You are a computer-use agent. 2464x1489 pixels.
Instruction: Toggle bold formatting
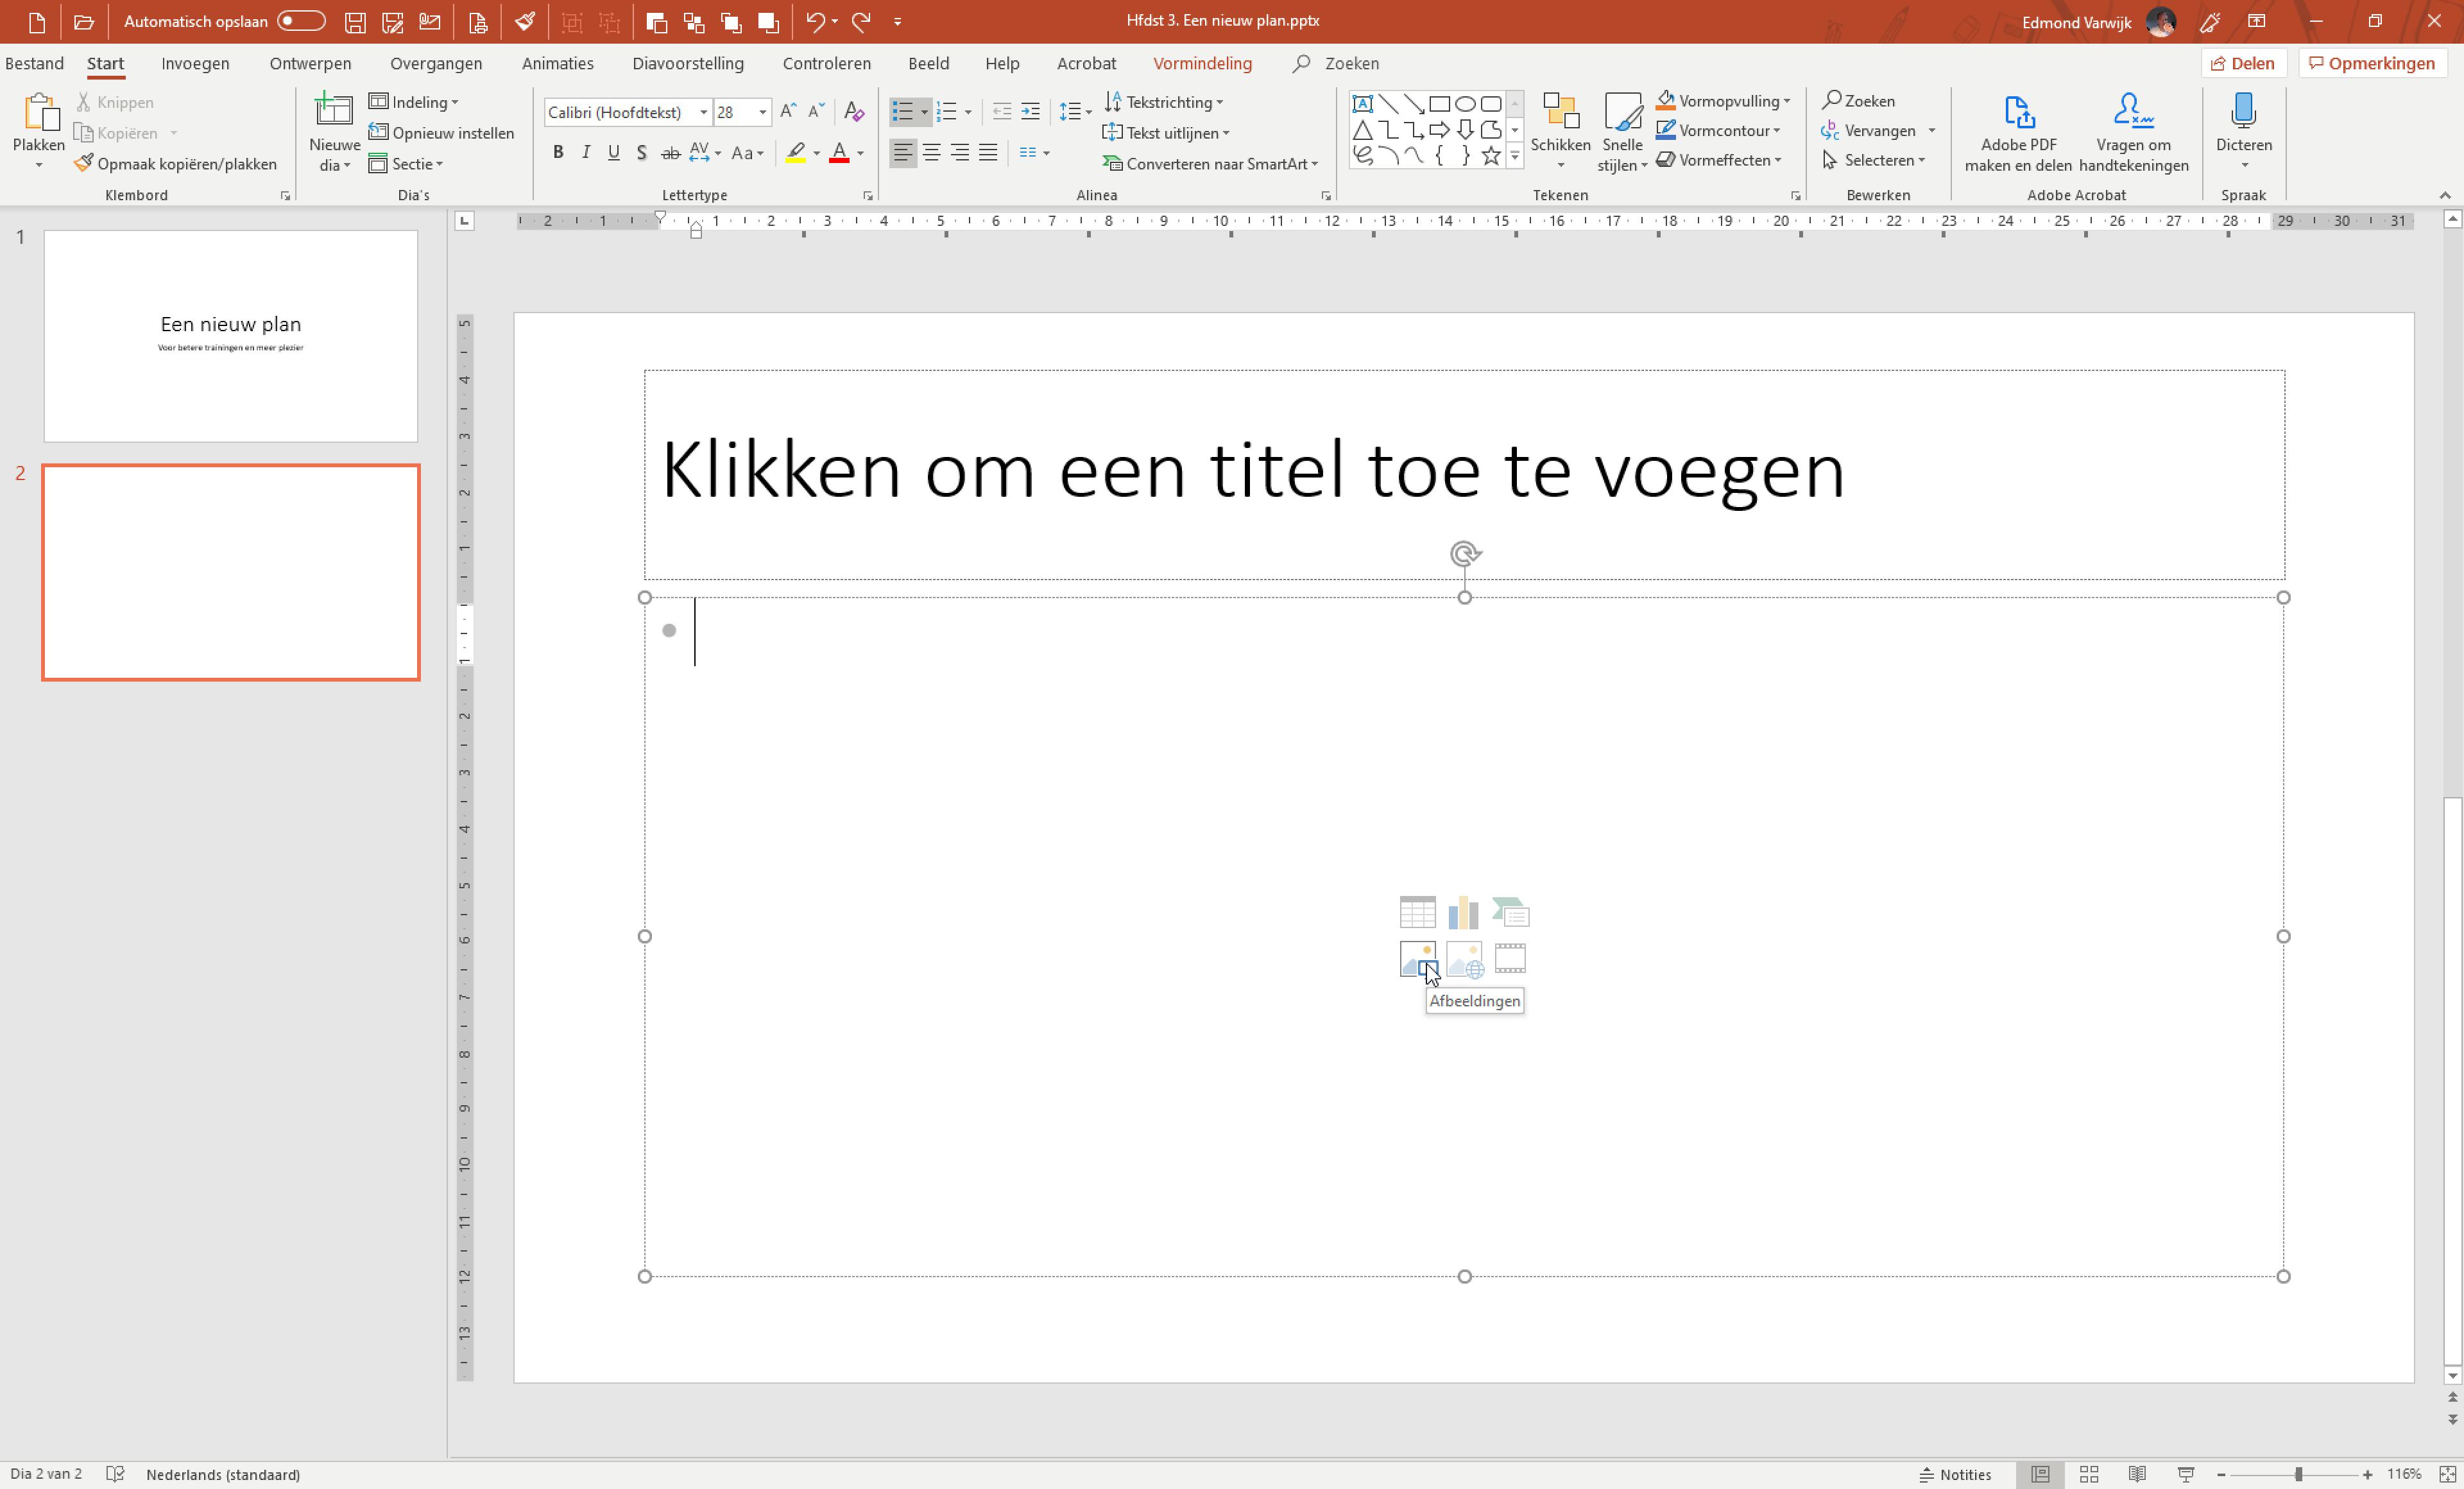[558, 153]
